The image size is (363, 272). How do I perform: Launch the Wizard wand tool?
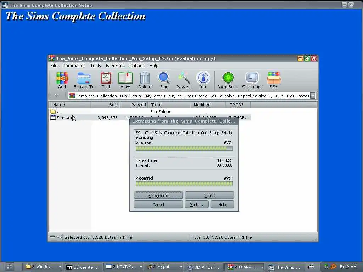pos(184,78)
